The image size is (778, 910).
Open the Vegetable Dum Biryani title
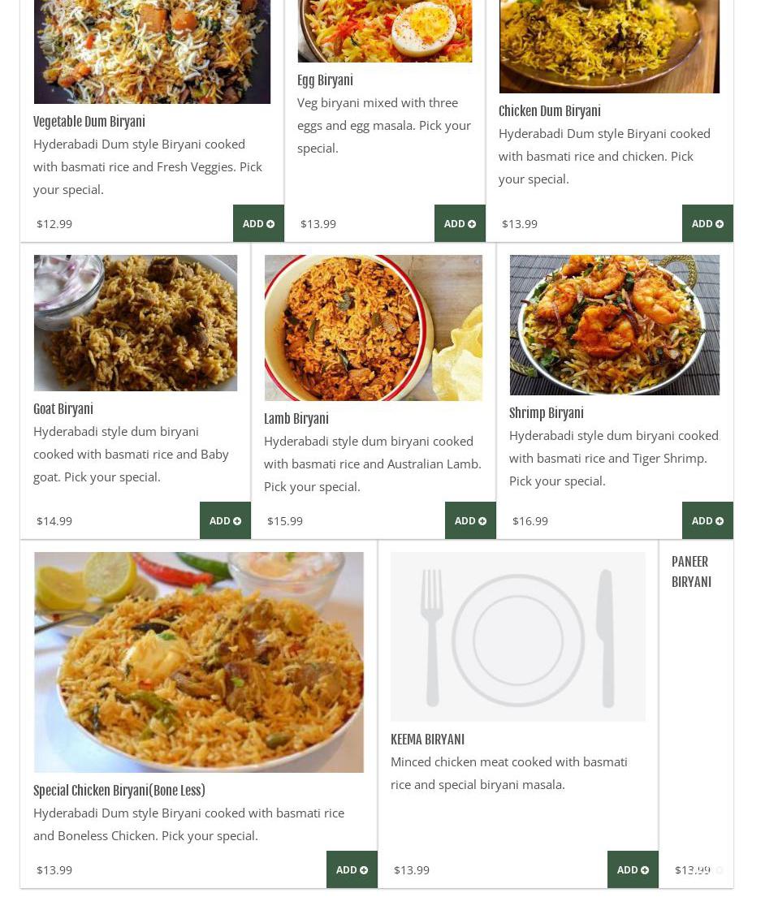pos(89,122)
